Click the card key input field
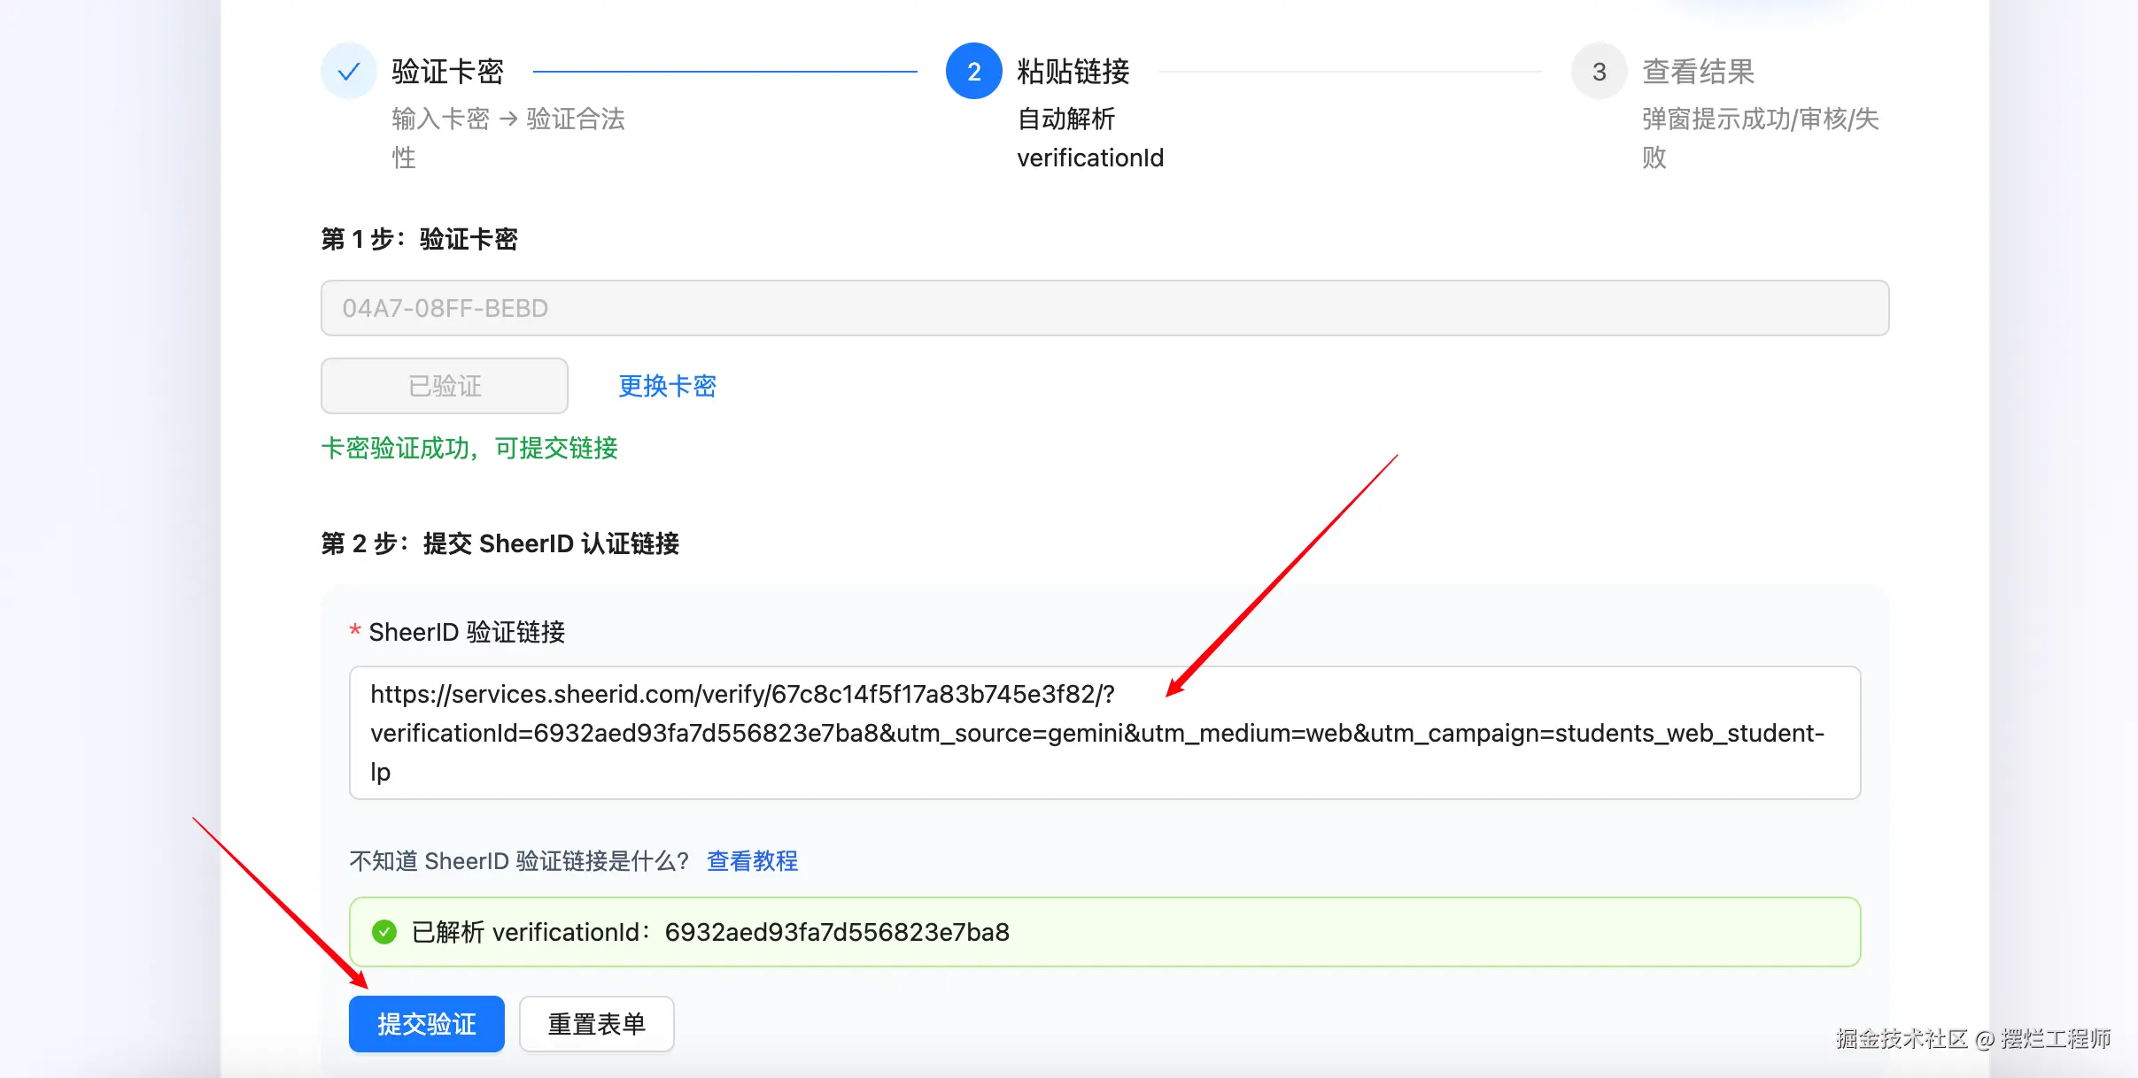This screenshot has height=1078, width=2138. coord(1104,308)
